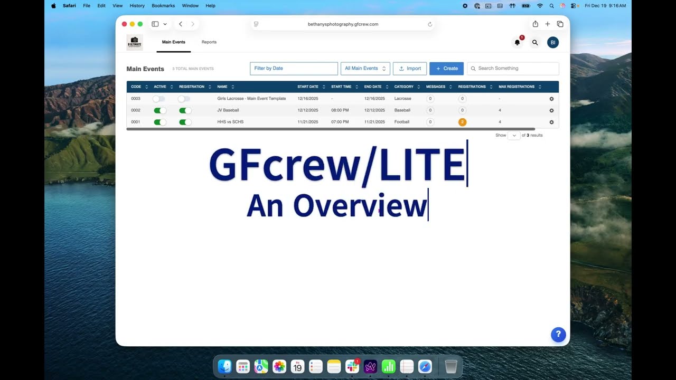Expand Safari sidebar options chevron
This screenshot has height=380, width=676.
pos(165,24)
